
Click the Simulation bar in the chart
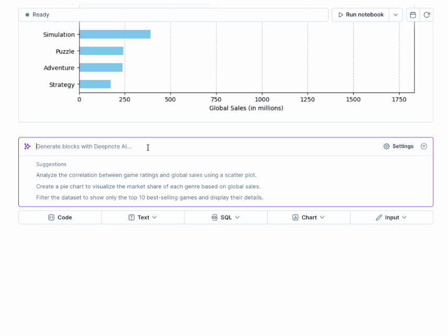[115, 34]
